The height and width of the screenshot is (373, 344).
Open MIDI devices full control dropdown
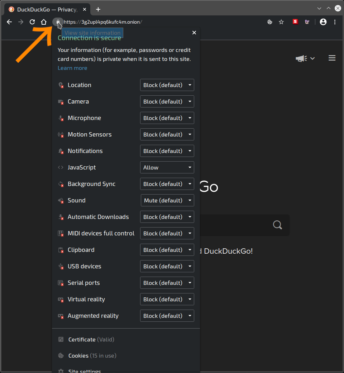pos(167,233)
